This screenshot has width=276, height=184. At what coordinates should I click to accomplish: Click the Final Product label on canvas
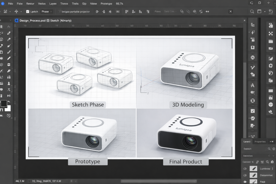(185, 162)
